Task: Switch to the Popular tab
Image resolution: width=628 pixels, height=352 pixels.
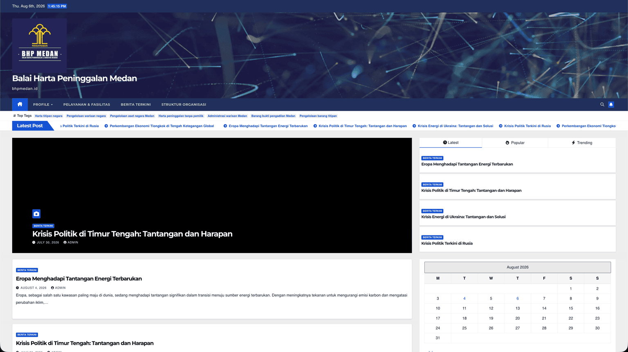Action: 515,143
